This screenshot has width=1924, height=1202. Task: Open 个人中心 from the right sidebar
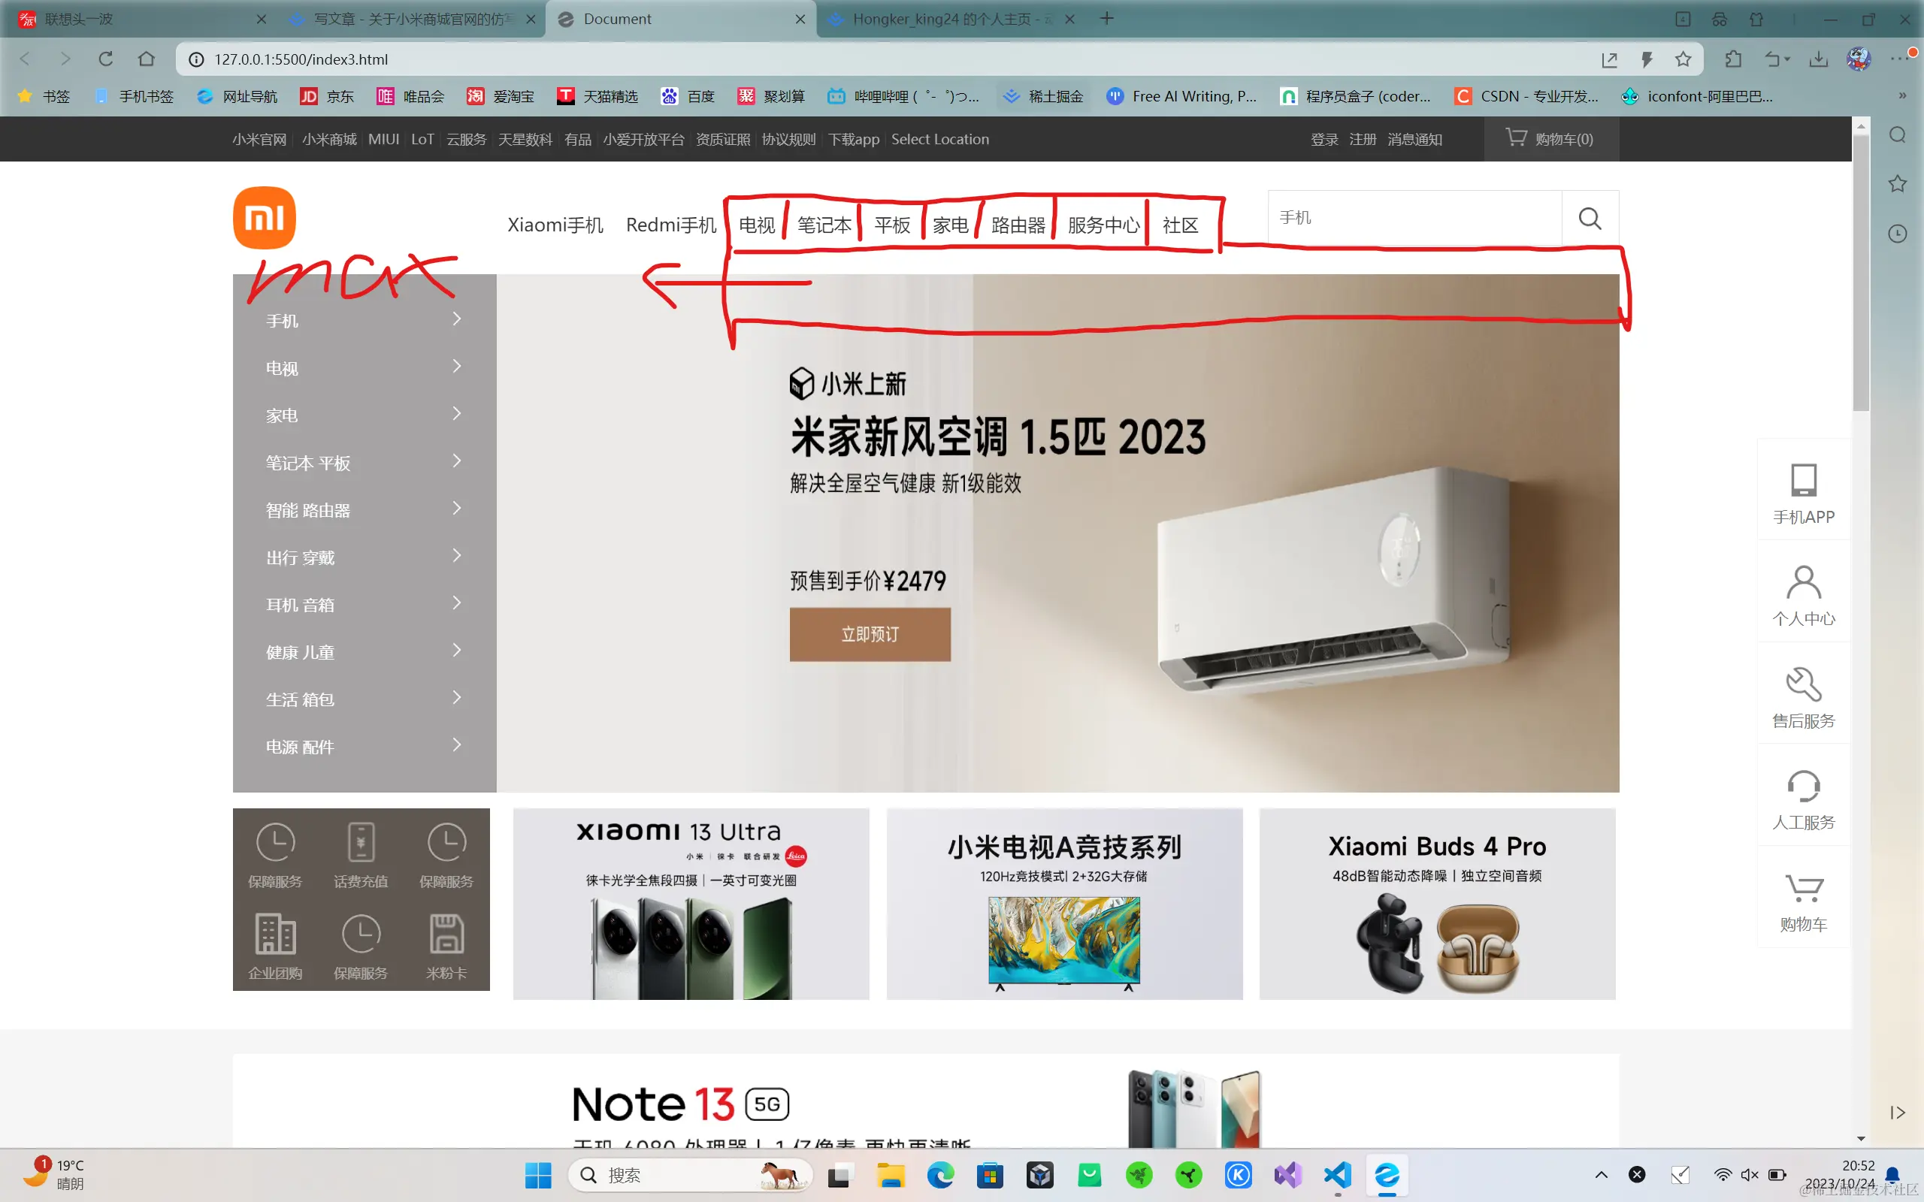pyautogui.click(x=1802, y=593)
